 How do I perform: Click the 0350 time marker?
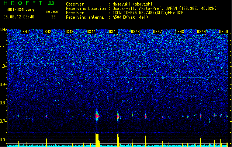224,32
